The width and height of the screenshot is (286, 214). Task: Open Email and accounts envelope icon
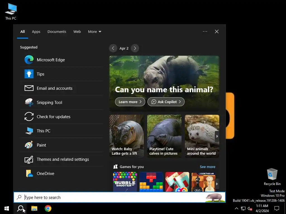click(x=29, y=88)
